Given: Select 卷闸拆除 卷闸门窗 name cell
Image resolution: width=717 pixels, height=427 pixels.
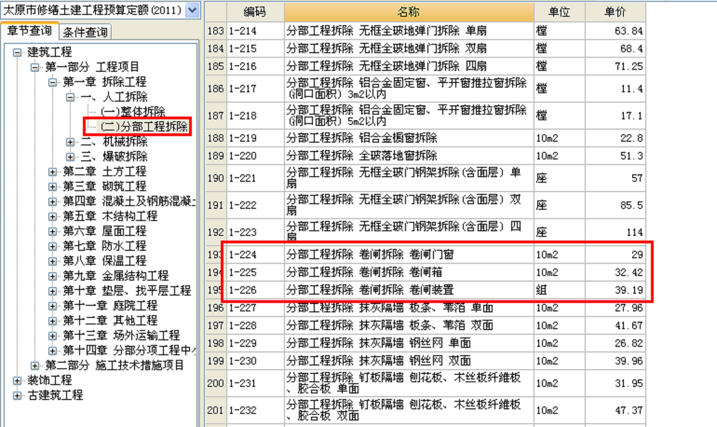Looking at the screenshot, I should (409, 254).
